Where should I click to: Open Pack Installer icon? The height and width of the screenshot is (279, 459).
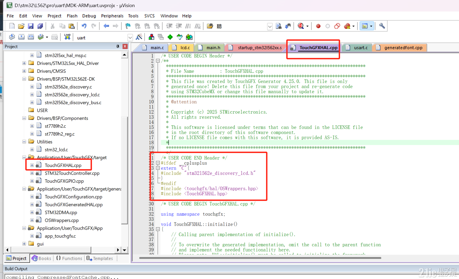click(x=189, y=37)
